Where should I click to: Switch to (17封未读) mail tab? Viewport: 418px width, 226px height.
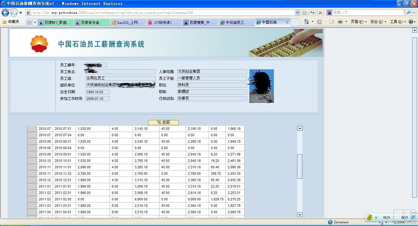164,22
